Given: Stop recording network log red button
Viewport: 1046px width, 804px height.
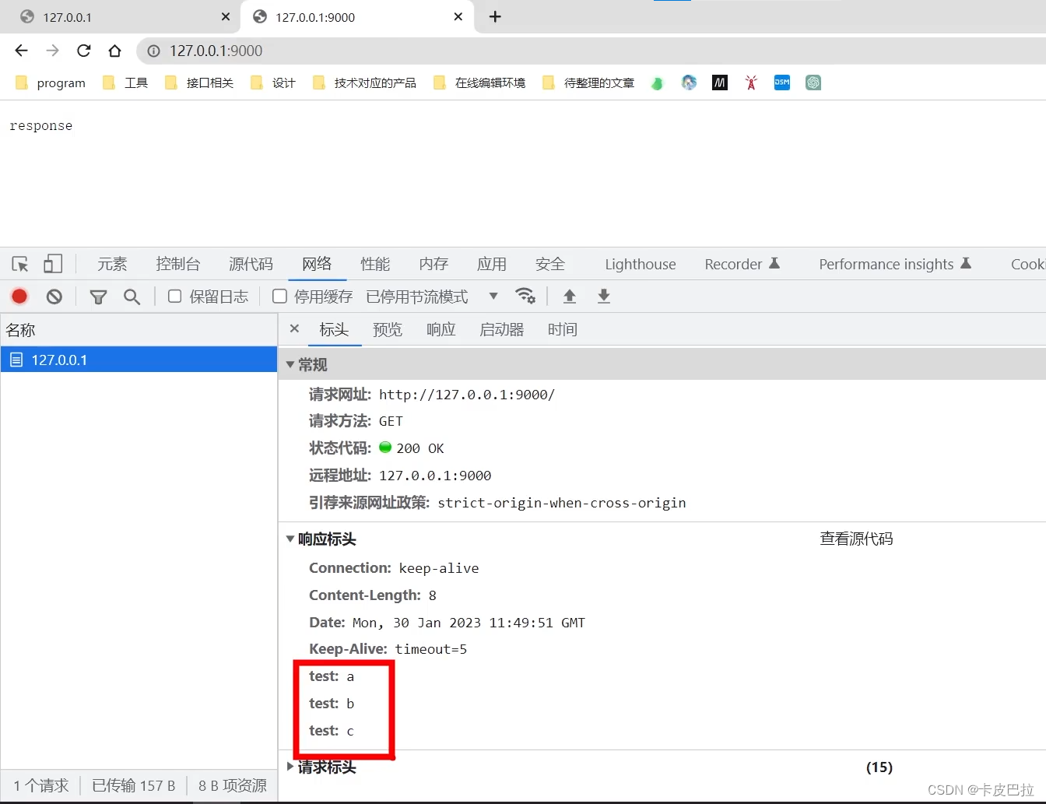Looking at the screenshot, I should pyautogui.click(x=19, y=296).
